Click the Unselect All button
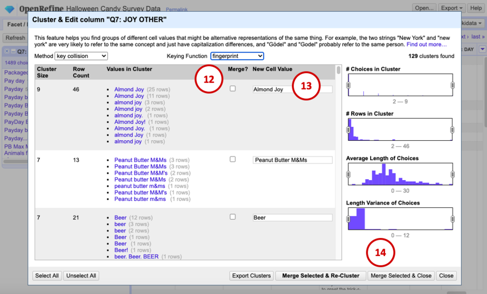The image size is (487, 294). click(81, 276)
